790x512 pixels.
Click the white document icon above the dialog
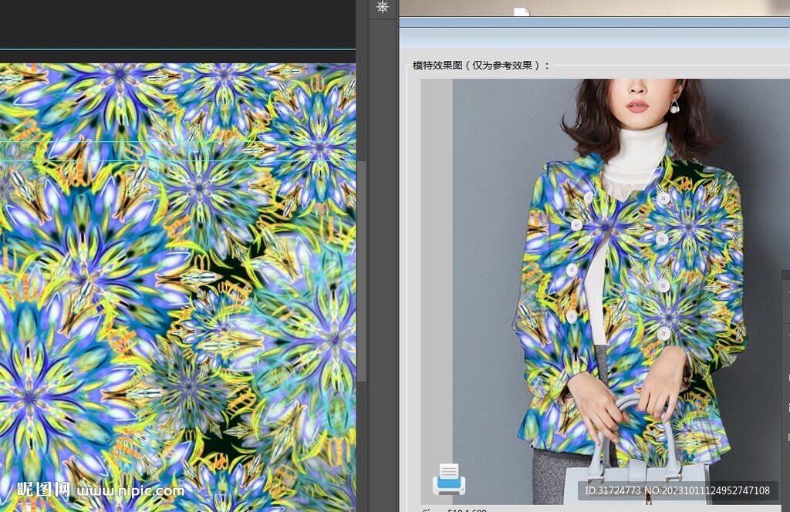click(x=522, y=12)
